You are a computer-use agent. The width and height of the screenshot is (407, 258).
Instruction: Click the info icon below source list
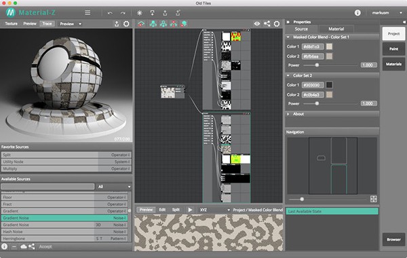coord(5,246)
